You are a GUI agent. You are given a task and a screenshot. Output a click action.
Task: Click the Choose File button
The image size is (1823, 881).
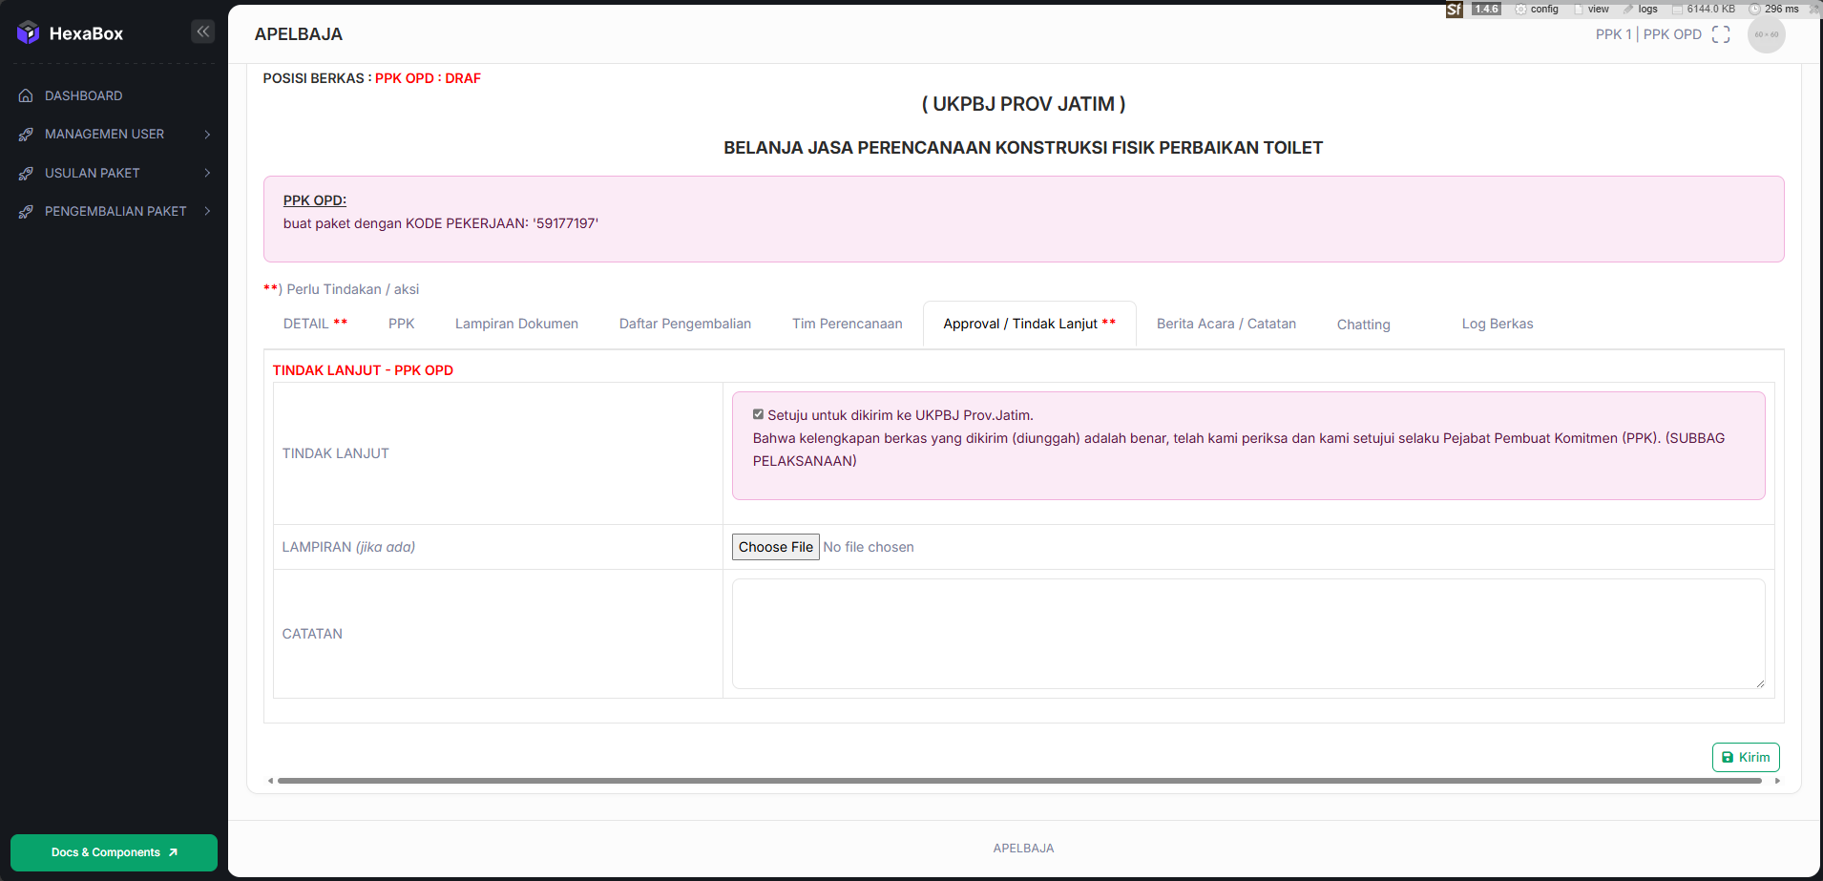tap(775, 547)
